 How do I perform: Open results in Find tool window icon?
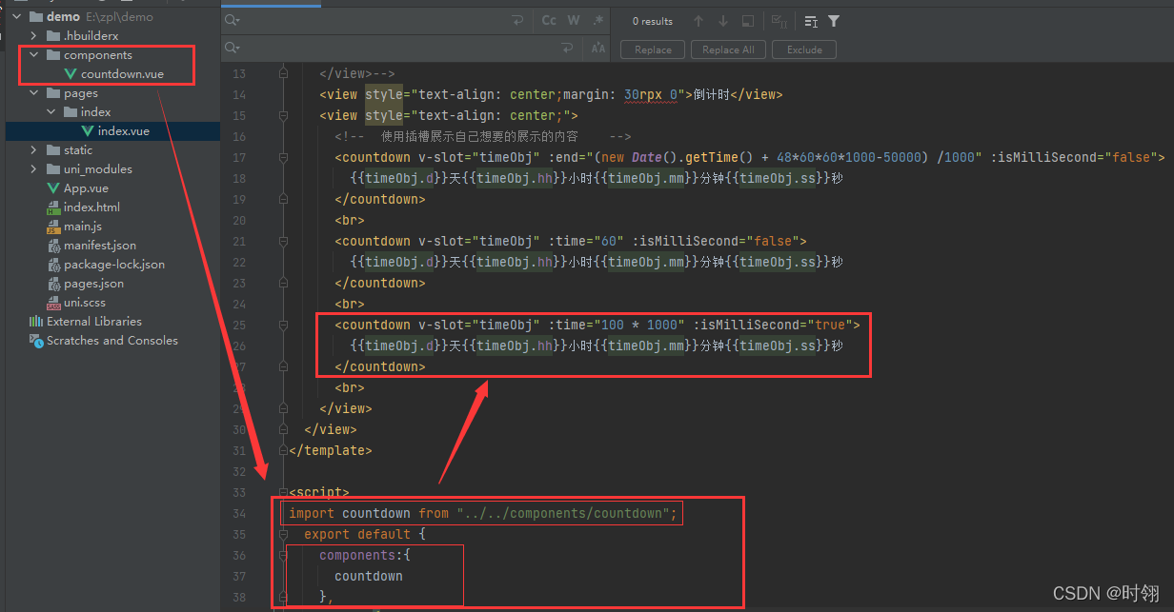pyautogui.click(x=748, y=21)
